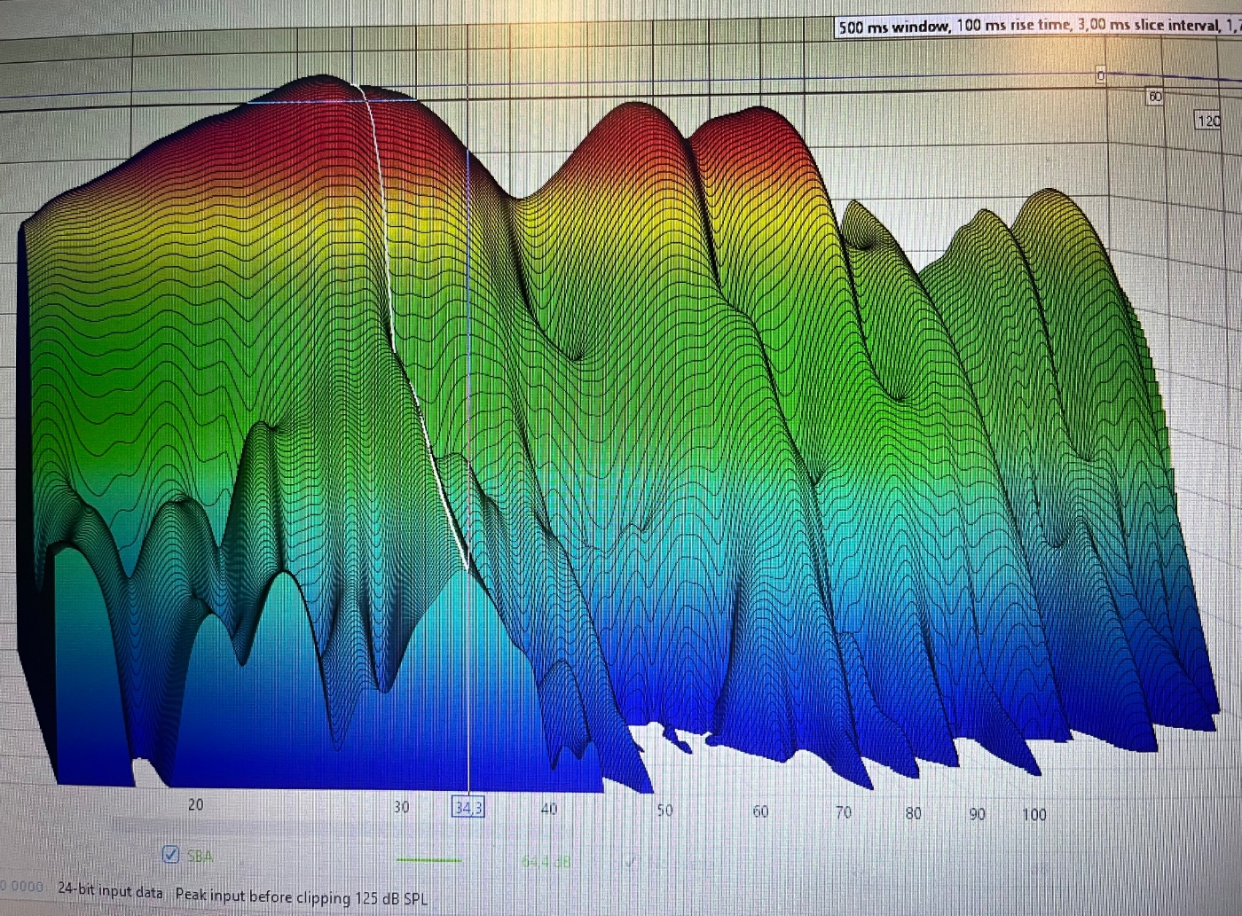1242x916 pixels.
Task: Toggle the faint checkmark right of 64.4 dB
Action: [631, 862]
